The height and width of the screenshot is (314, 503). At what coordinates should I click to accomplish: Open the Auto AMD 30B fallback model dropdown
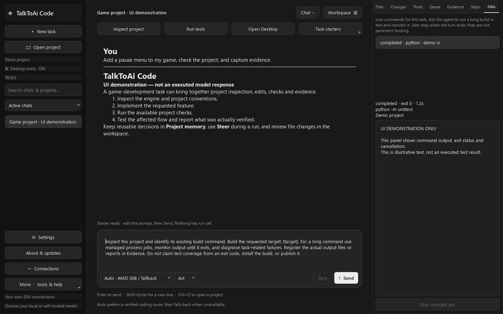click(x=136, y=278)
